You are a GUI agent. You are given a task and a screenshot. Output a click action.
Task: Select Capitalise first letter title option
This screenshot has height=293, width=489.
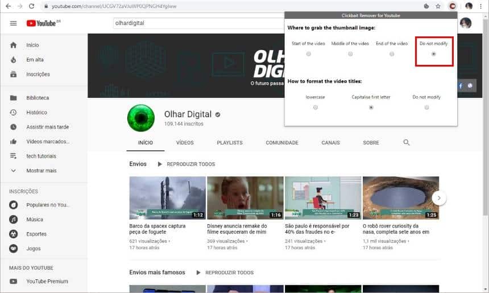pyautogui.click(x=371, y=108)
